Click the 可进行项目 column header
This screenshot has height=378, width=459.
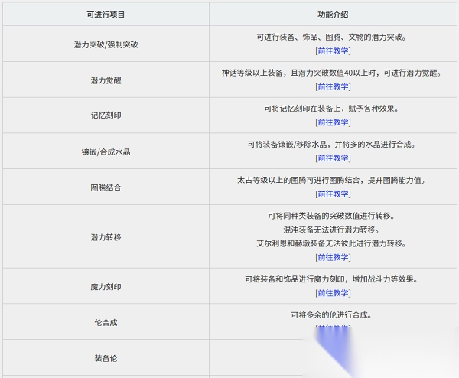point(106,15)
